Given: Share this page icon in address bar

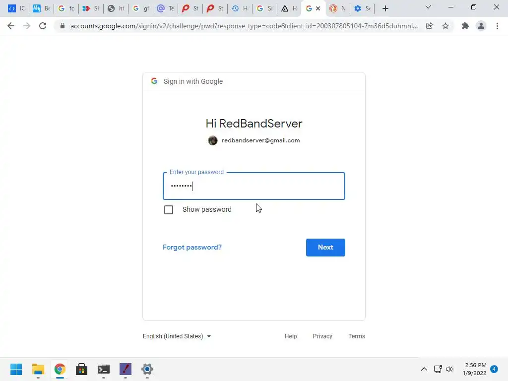Looking at the screenshot, I should pos(430,26).
